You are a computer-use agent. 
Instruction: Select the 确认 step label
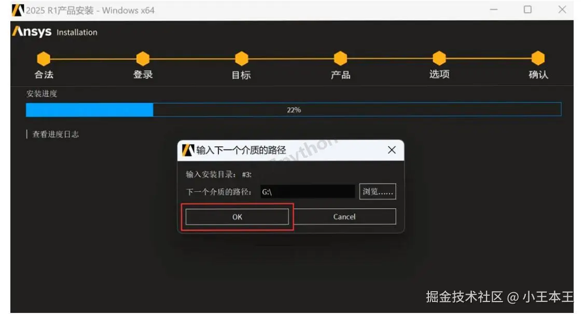coord(537,75)
